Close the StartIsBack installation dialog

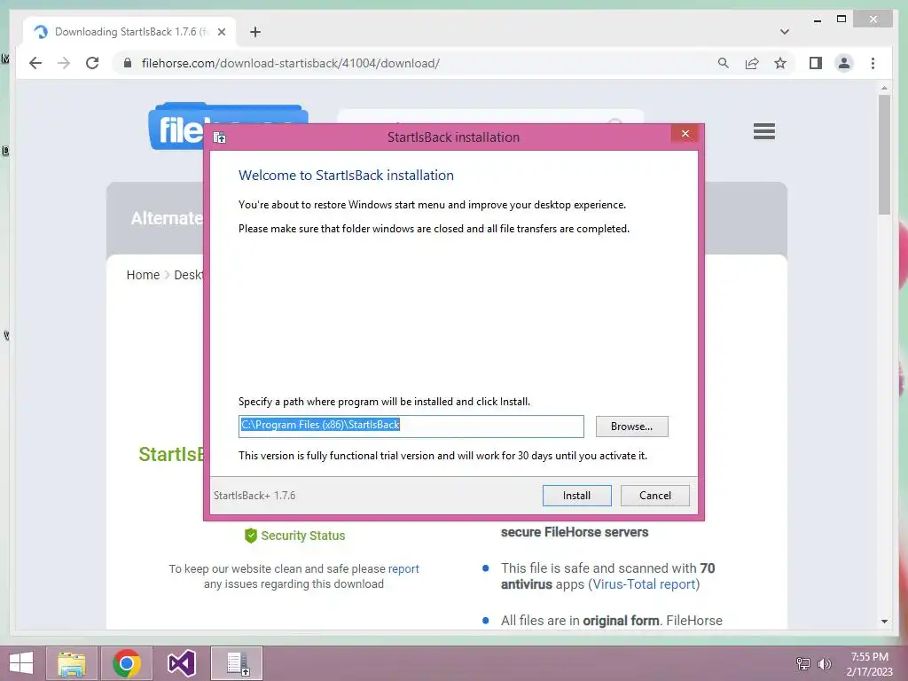click(x=685, y=134)
